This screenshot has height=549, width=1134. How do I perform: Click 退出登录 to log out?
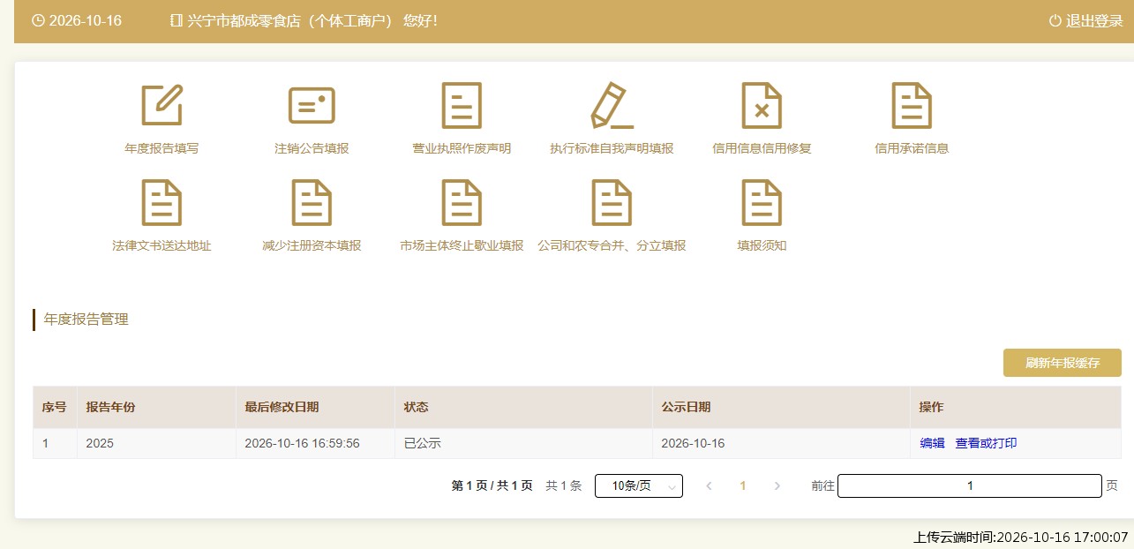(1094, 20)
